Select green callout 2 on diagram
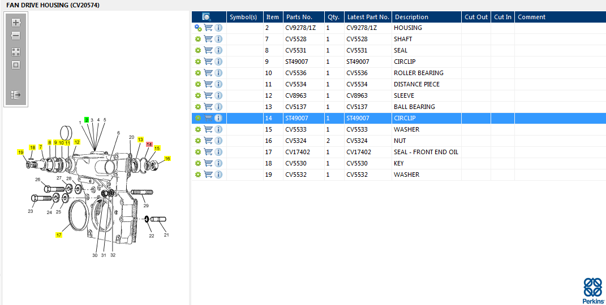This screenshot has width=606, height=305. 87,120
